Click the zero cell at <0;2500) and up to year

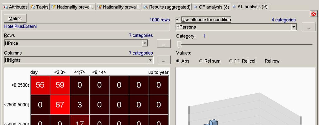tap(159, 85)
